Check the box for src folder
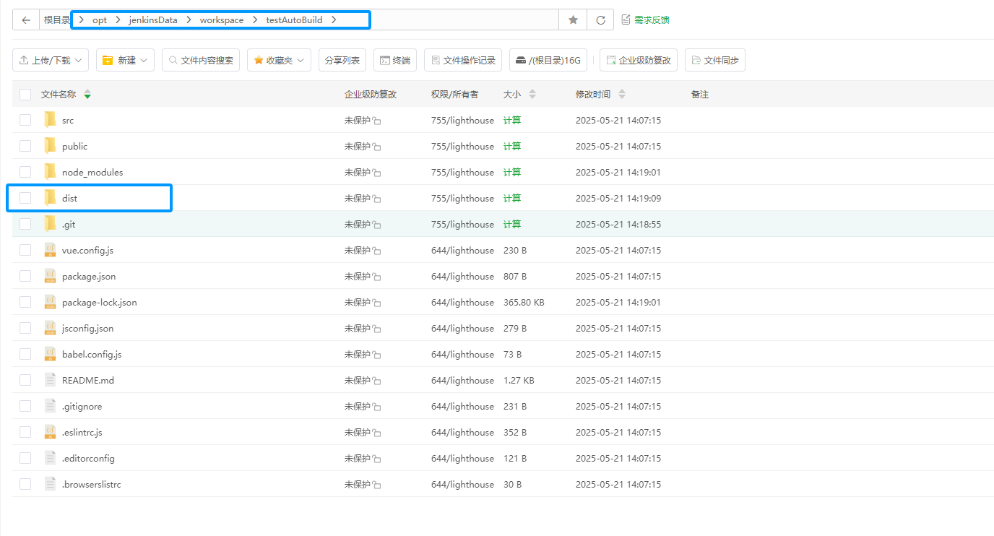Screen dimensions: 994x536 (x=25, y=120)
